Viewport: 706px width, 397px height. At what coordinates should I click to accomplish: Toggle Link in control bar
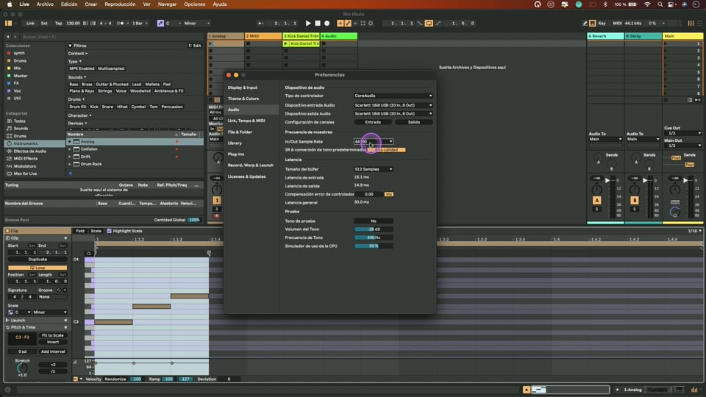30,23
